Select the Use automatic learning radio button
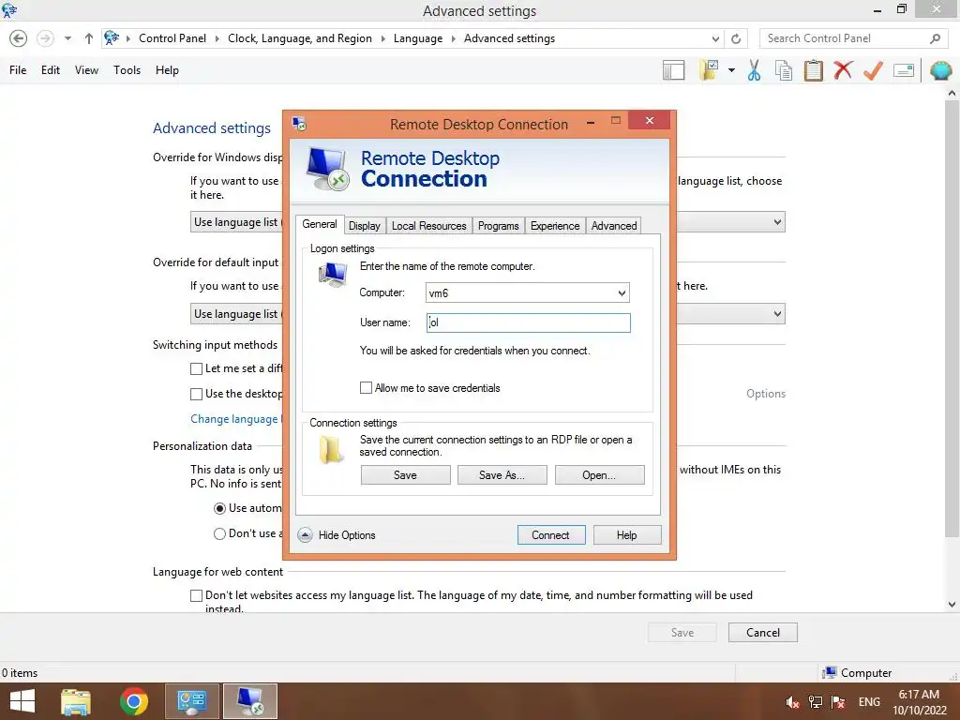 click(219, 508)
